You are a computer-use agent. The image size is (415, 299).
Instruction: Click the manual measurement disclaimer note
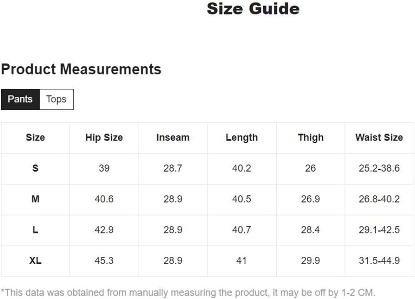tap(188, 292)
